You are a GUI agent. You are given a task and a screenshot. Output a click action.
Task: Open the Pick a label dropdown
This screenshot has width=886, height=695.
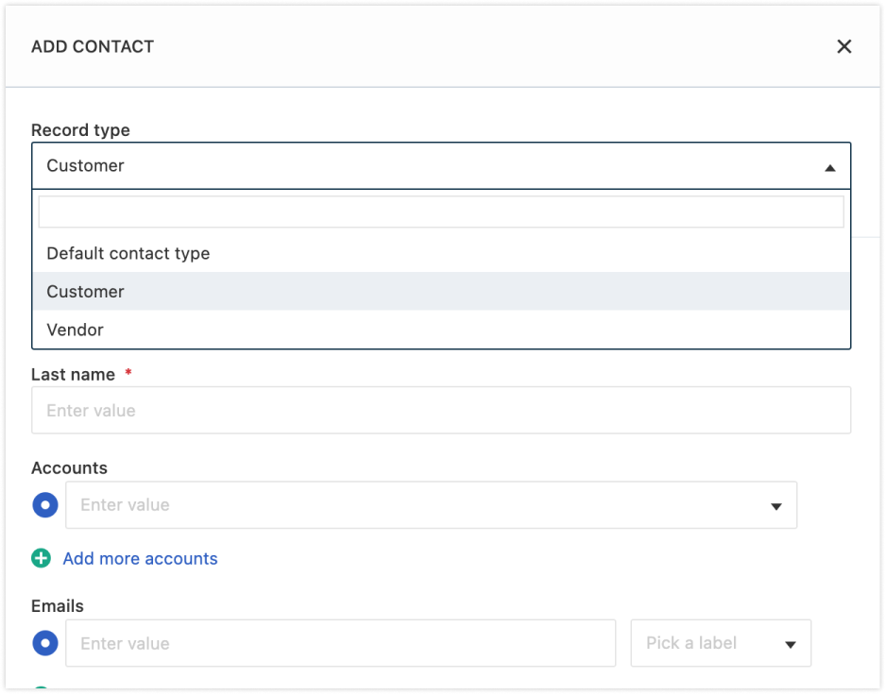(x=708, y=644)
